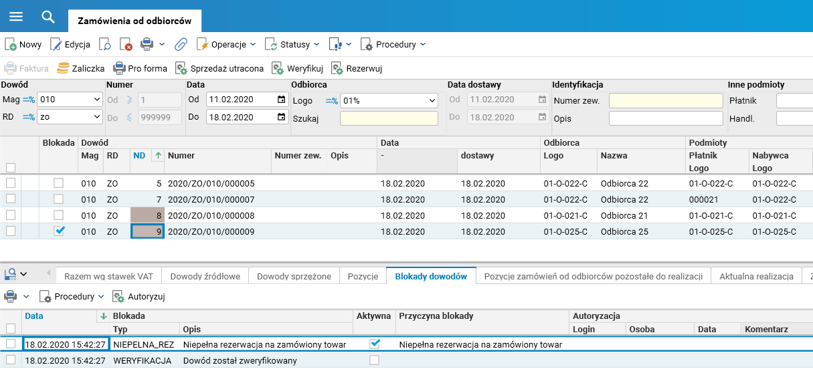Click the Płatnik input field
813x373 pixels.
tap(794, 100)
